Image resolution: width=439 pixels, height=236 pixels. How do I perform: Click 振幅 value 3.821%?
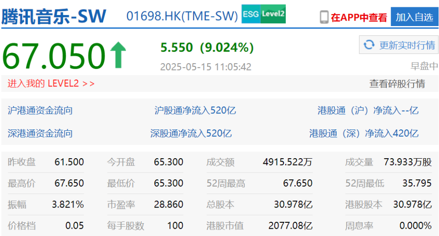[x=68, y=204]
